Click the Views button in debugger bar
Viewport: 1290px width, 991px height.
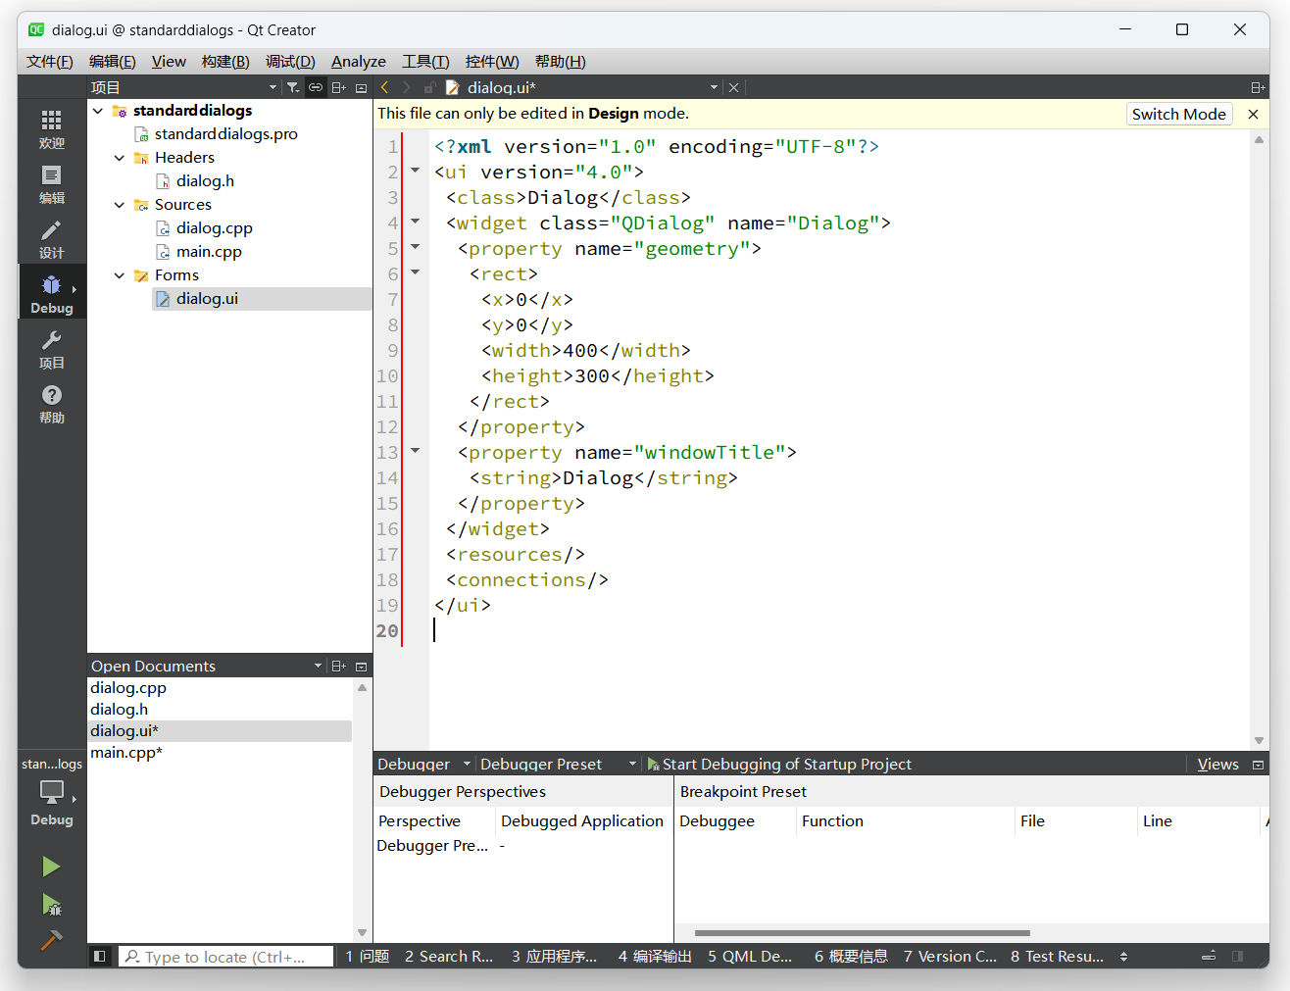[x=1217, y=765]
